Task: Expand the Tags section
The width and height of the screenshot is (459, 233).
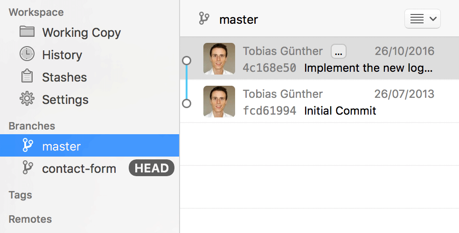Action: [20, 195]
